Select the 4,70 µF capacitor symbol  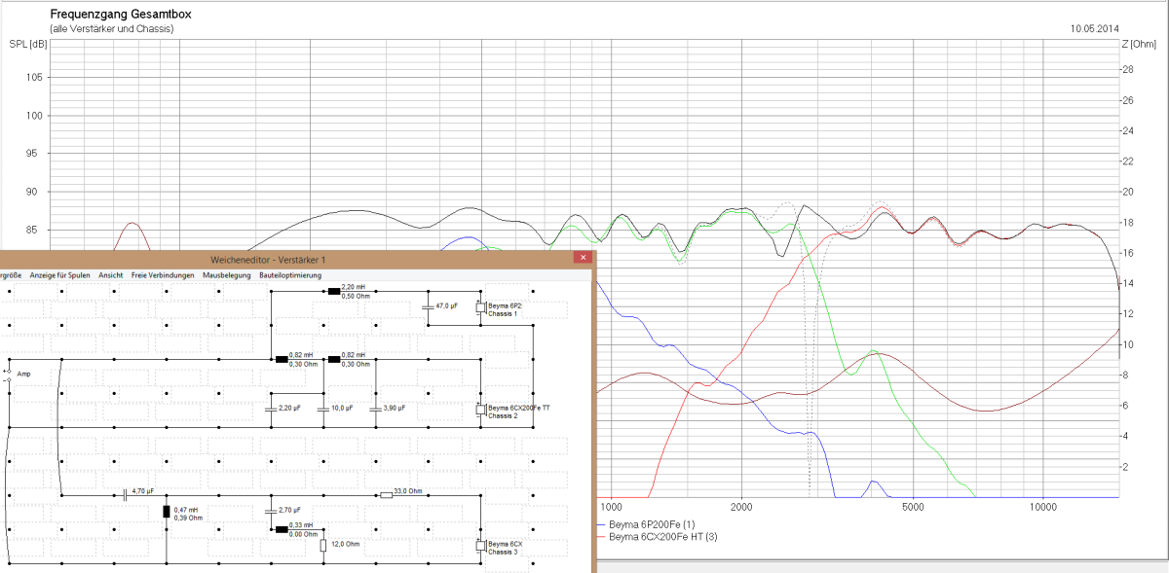point(125,495)
